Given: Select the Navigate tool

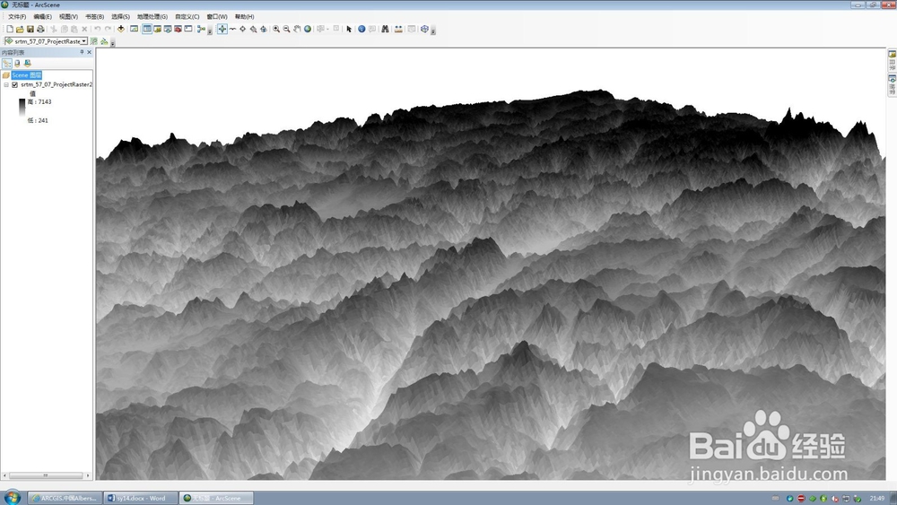Looking at the screenshot, I should [222, 29].
